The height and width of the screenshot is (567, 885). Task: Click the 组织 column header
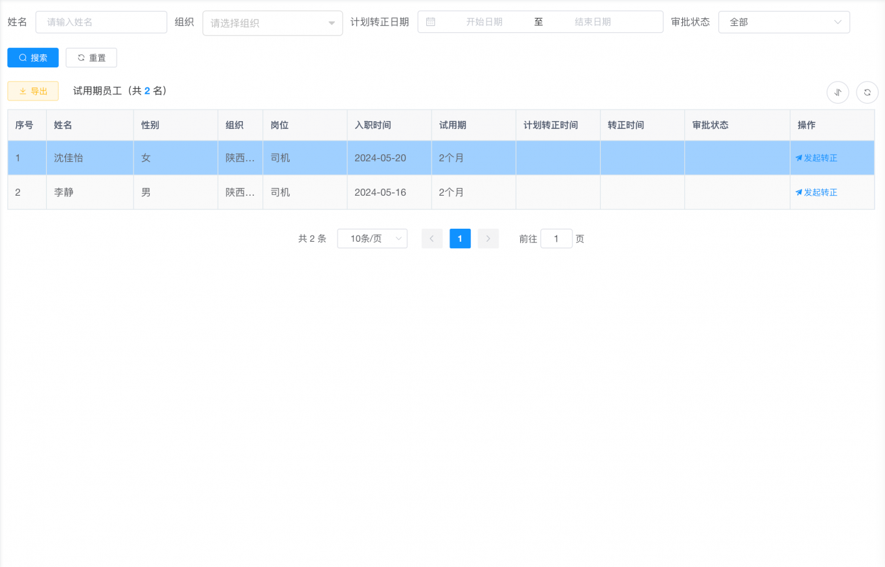240,125
